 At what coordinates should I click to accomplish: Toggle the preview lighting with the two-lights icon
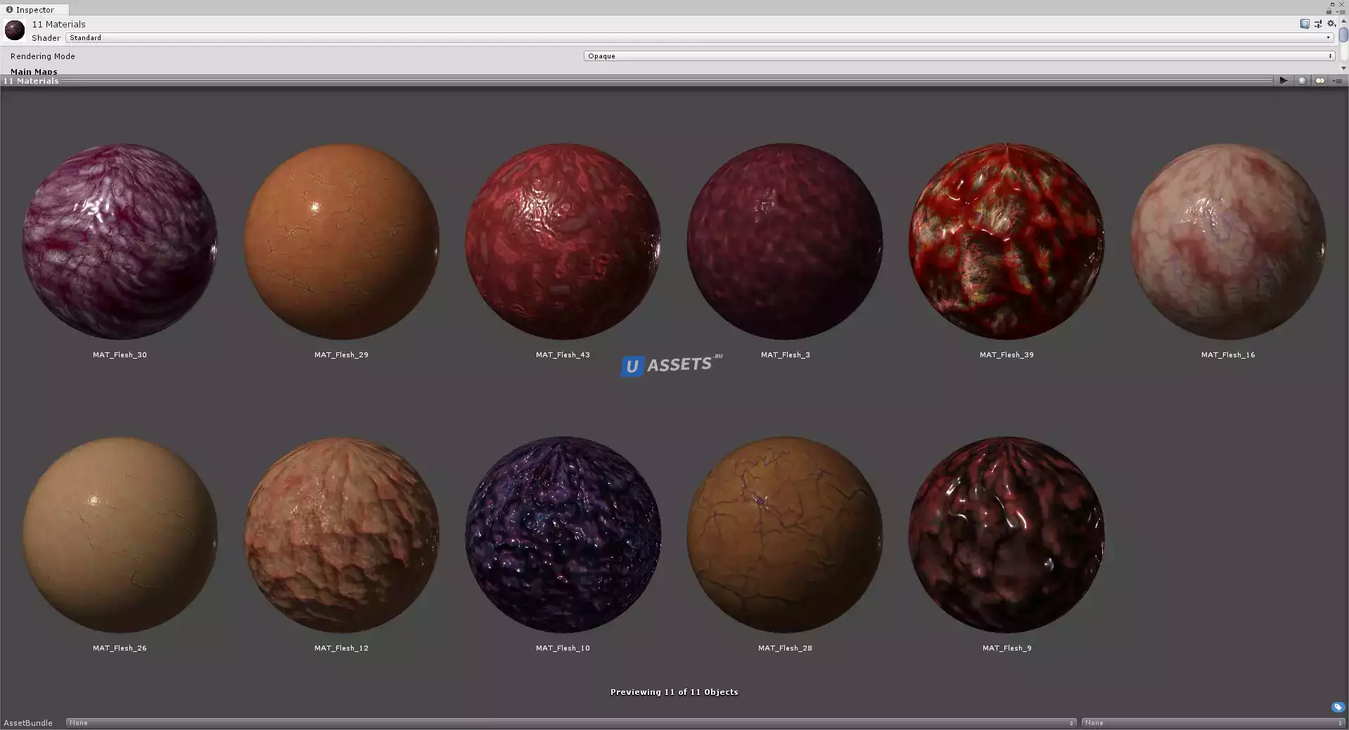pyautogui.click(x=1320, y=81)
